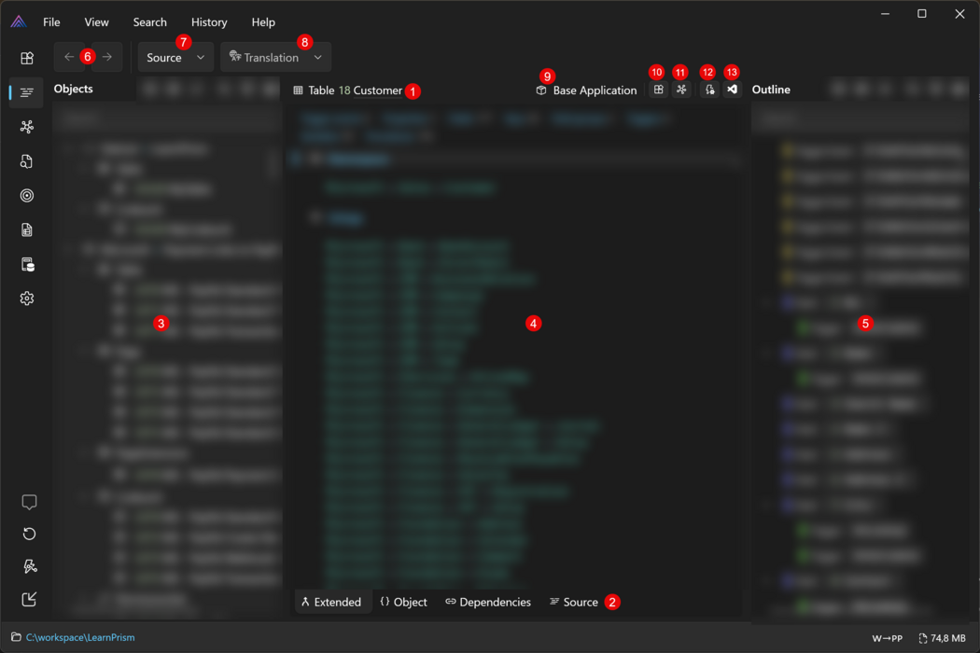The image size is (980, 653).
Task: Switch to the Dependencies tab
Action: click(x=488, y=602)
